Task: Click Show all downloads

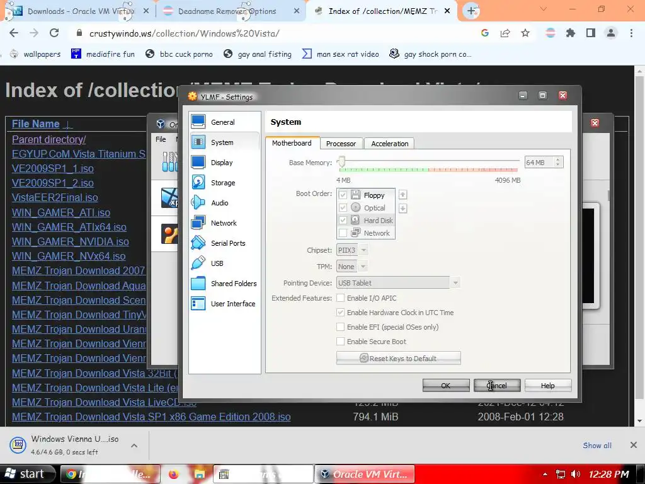Action: 597,446
